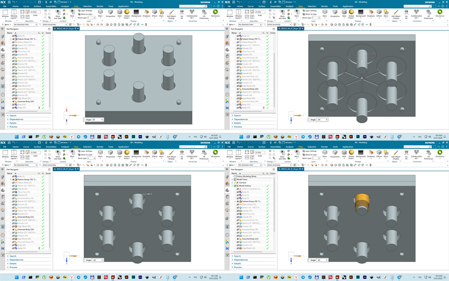Image resolution: width=449 pixels, height=281 pixels.
Task: Click Layer Settings in the orange-pin window
Action: point(310,151)
